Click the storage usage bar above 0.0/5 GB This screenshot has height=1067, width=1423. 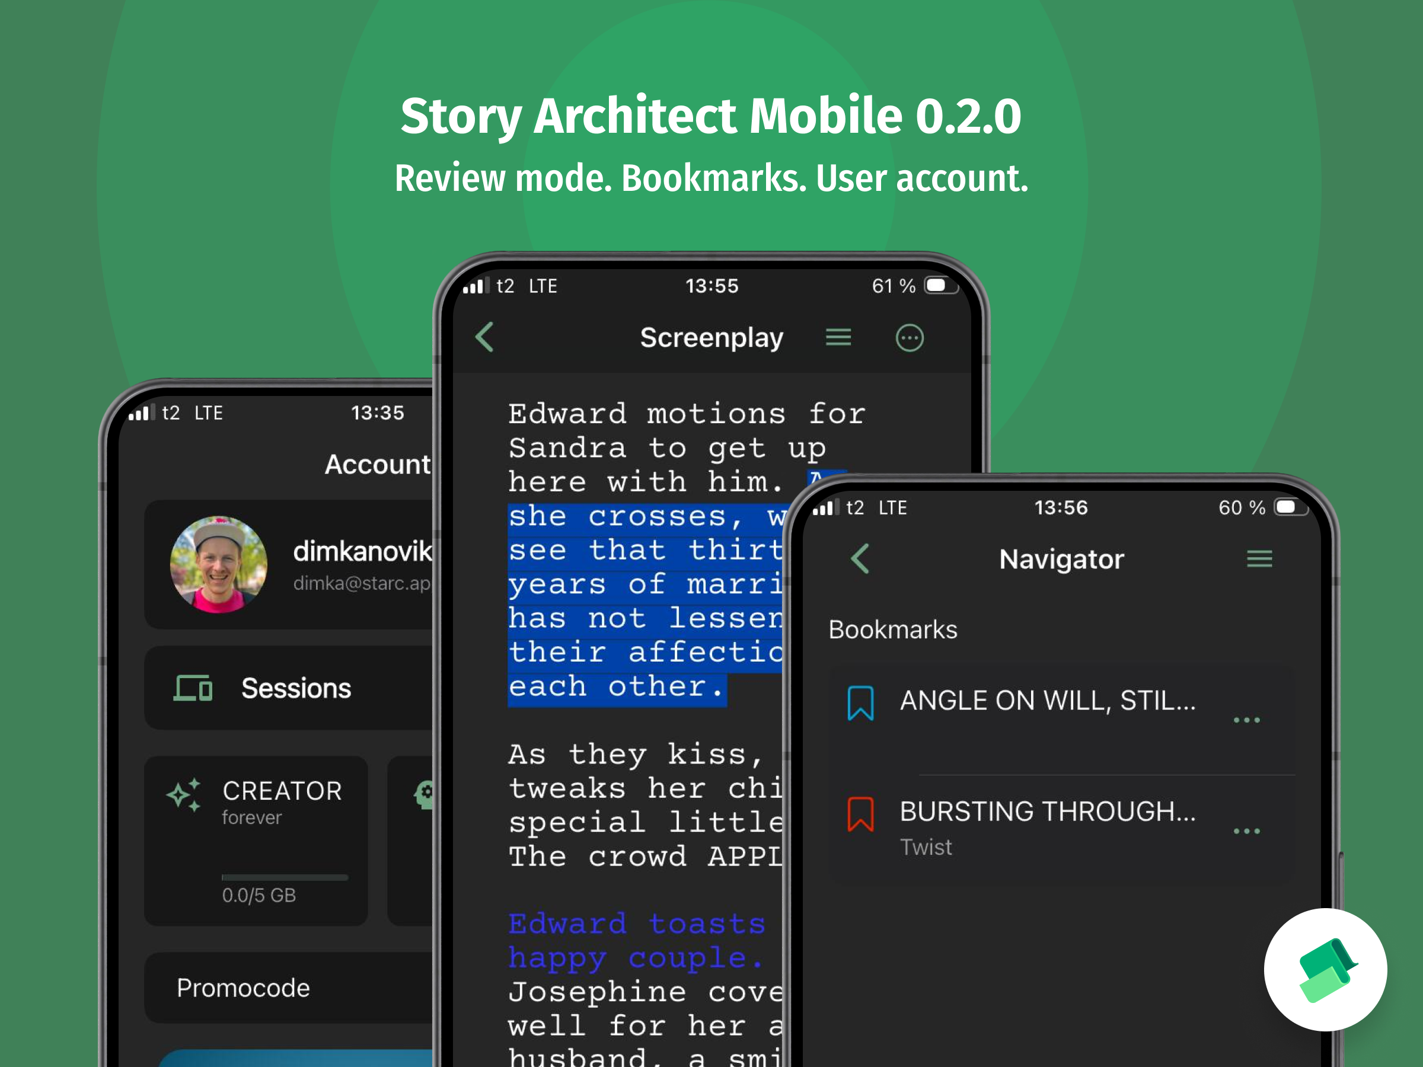[x=285, y=877]
